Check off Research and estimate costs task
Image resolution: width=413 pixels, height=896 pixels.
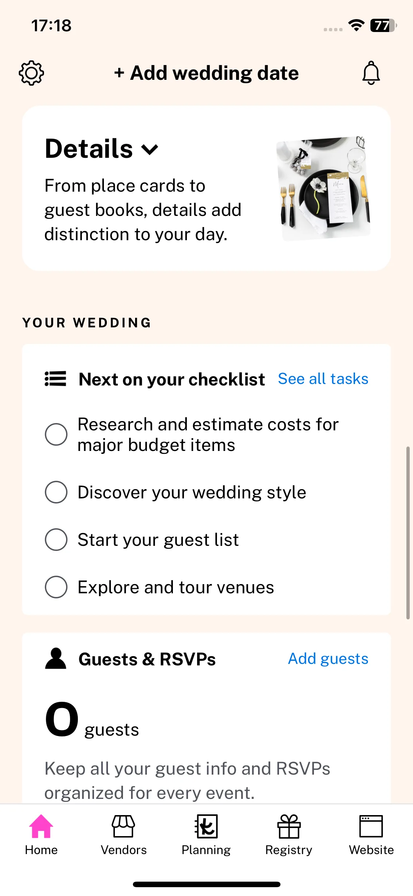pyautogui.click(x=56, y=434)
